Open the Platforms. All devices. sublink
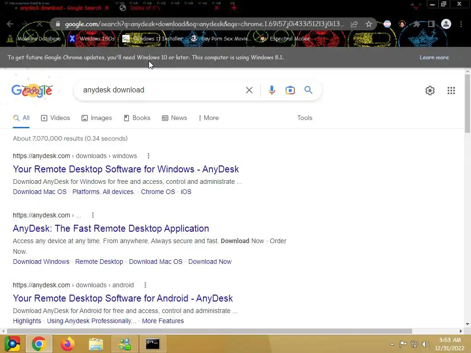471x353 pixels. click(103, 192)
